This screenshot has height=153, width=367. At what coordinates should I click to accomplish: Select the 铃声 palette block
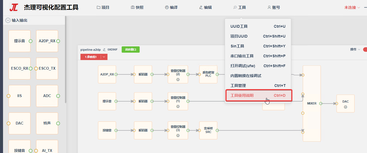pyautogui.click(x=47, y=123)
